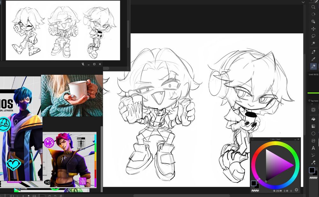Select the Operation object tool
This screenshot has width=319, height=197.
pos(313,22)
